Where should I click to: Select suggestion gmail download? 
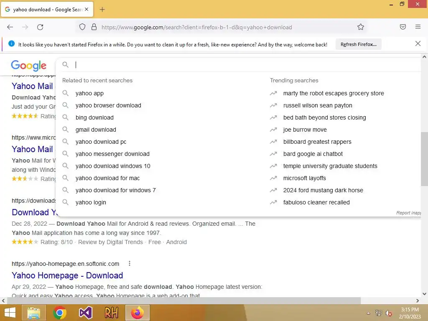pos(96,130)
